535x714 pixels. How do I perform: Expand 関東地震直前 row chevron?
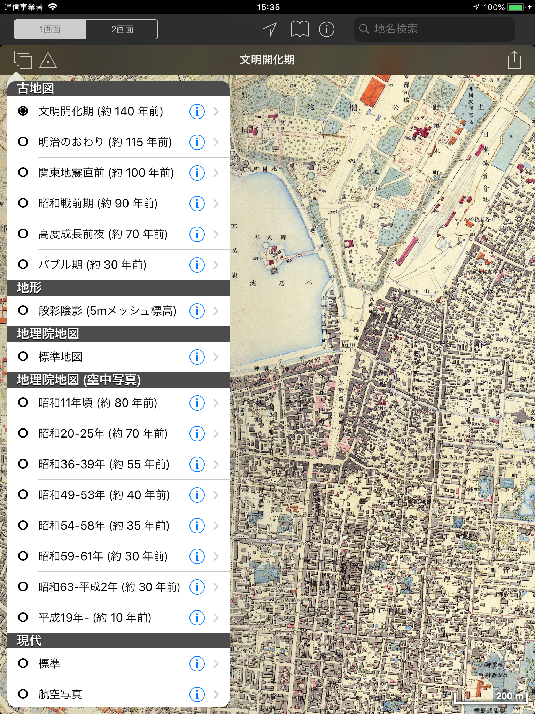[x=216, y=173]
